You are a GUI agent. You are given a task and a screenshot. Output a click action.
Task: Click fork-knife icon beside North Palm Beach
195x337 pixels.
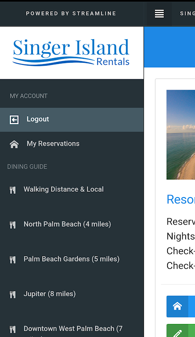pyautogui.click(x=13, y=225)
